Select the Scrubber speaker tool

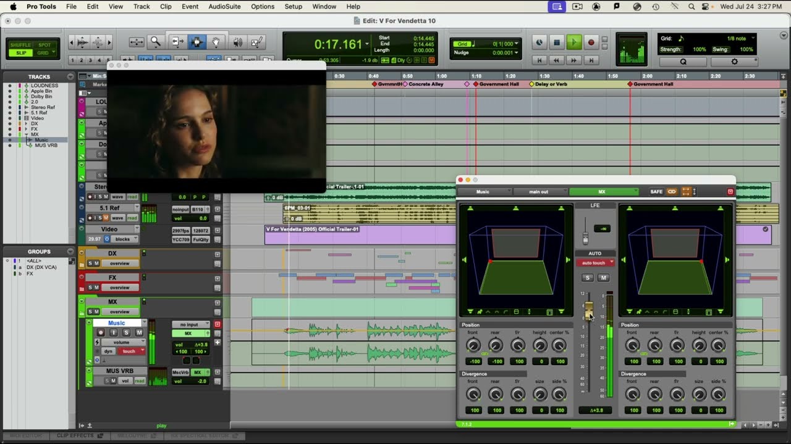point(237,42)
